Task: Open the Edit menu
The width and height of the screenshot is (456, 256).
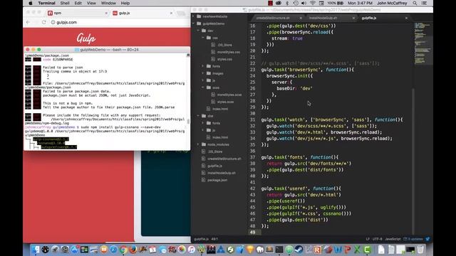Action: [78, 3]
